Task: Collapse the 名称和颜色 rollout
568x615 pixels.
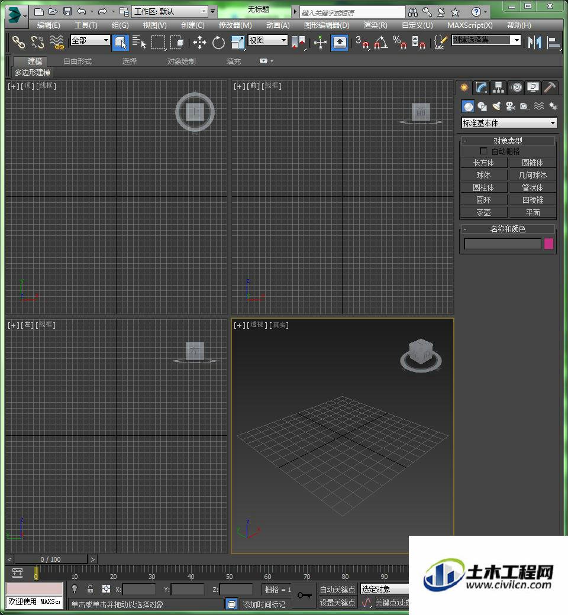Action: (x=508, y=229)
